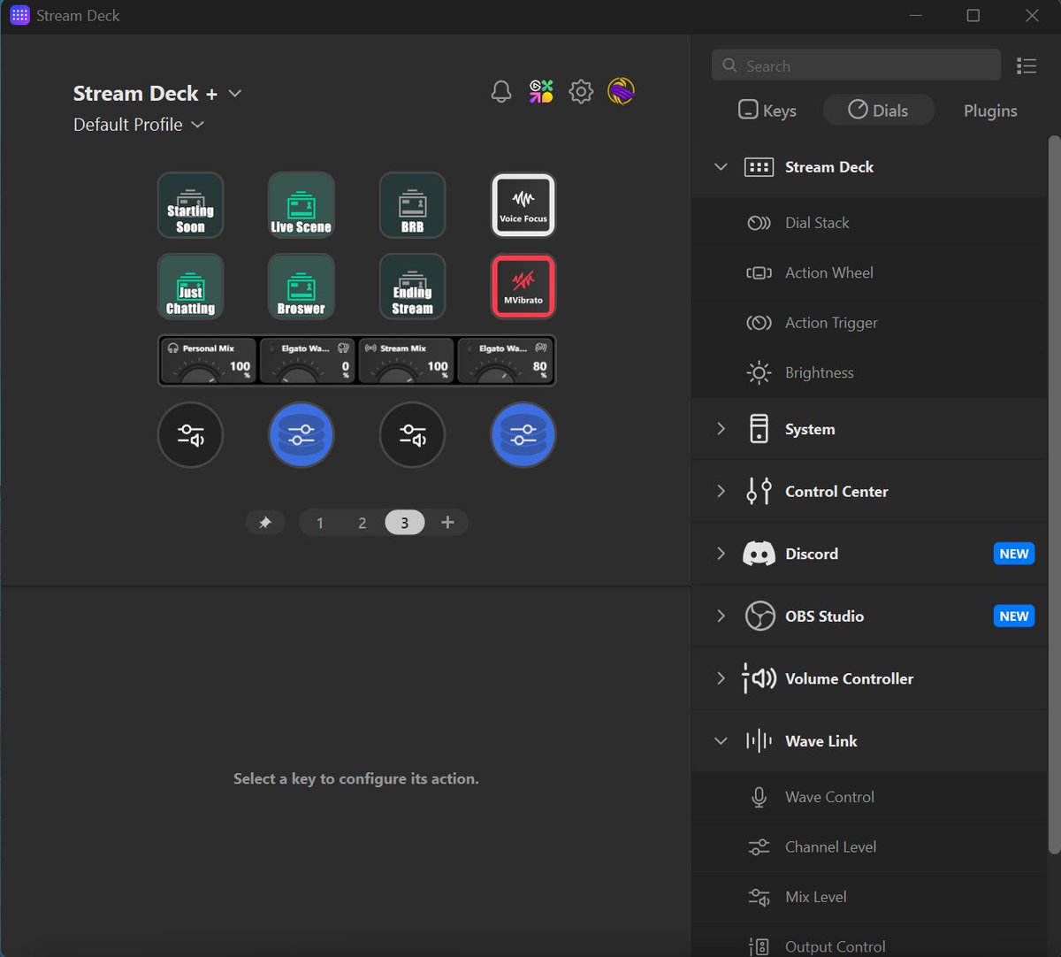The height and width of the screenshot is (957, 1061).
Task: Switch to the Plugins tab
Action: click(990, 111)
